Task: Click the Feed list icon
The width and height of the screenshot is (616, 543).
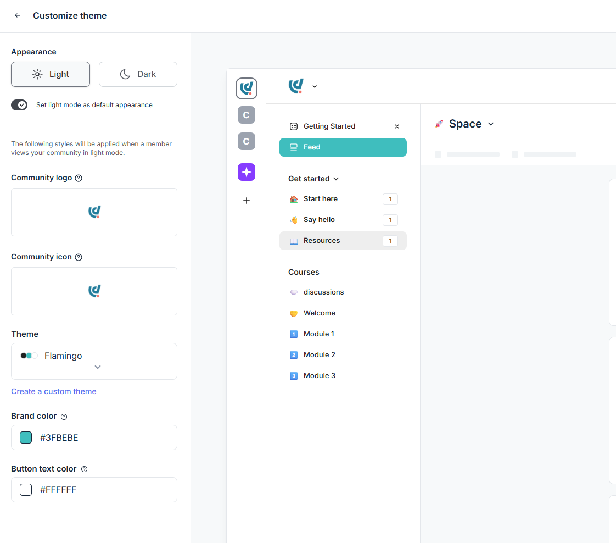Action: click(x=294, y=147)
